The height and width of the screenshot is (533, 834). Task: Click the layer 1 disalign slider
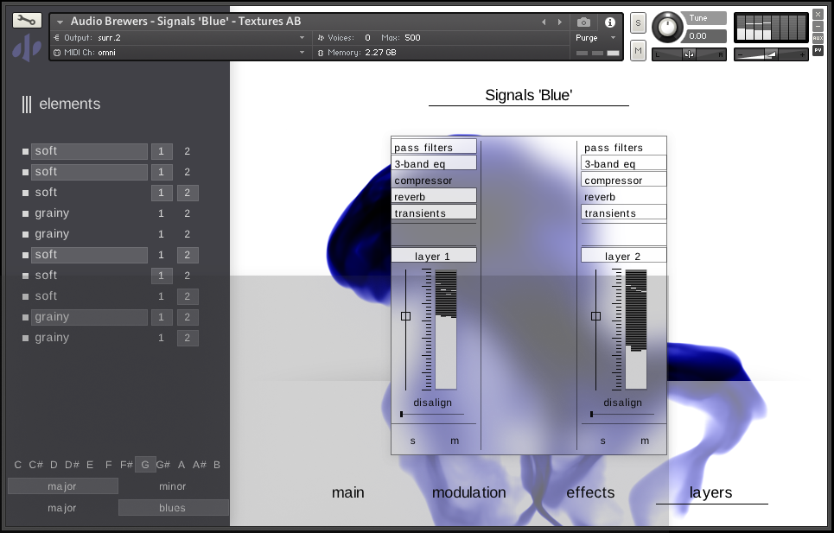click(x=432, y=414)
